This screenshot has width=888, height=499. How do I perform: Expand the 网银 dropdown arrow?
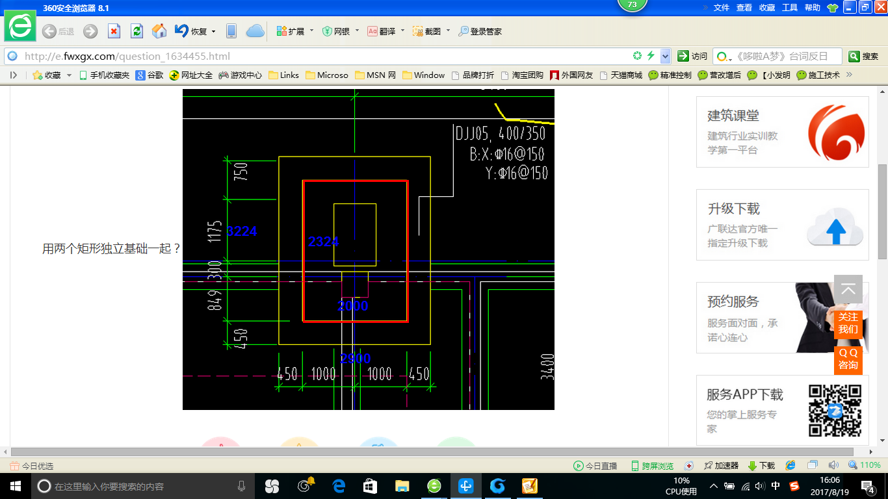[357, 31]
